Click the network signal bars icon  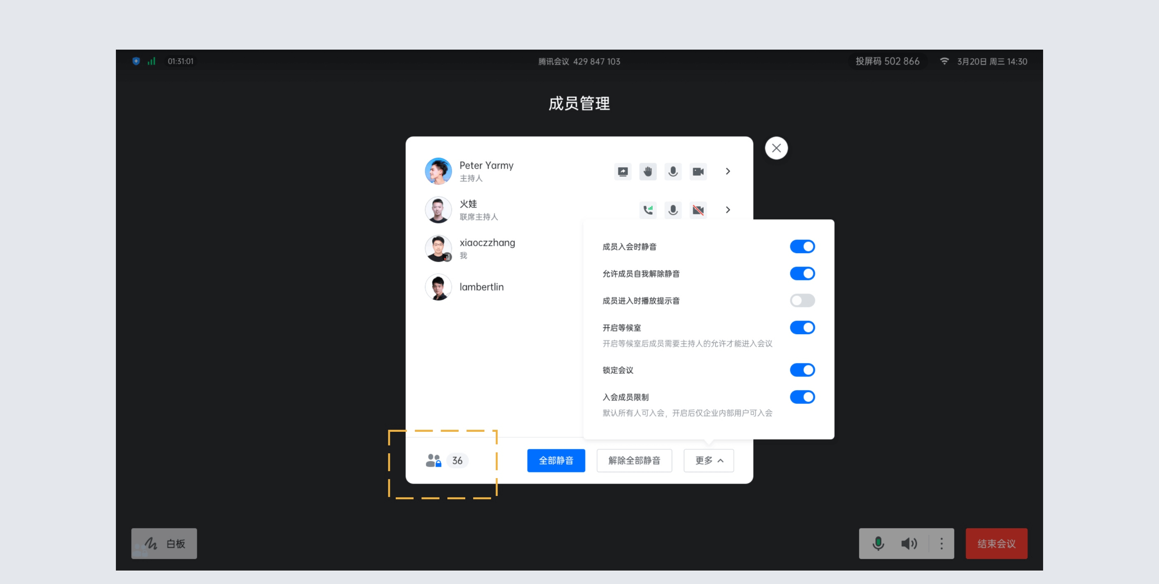click(x=151, y=61)
